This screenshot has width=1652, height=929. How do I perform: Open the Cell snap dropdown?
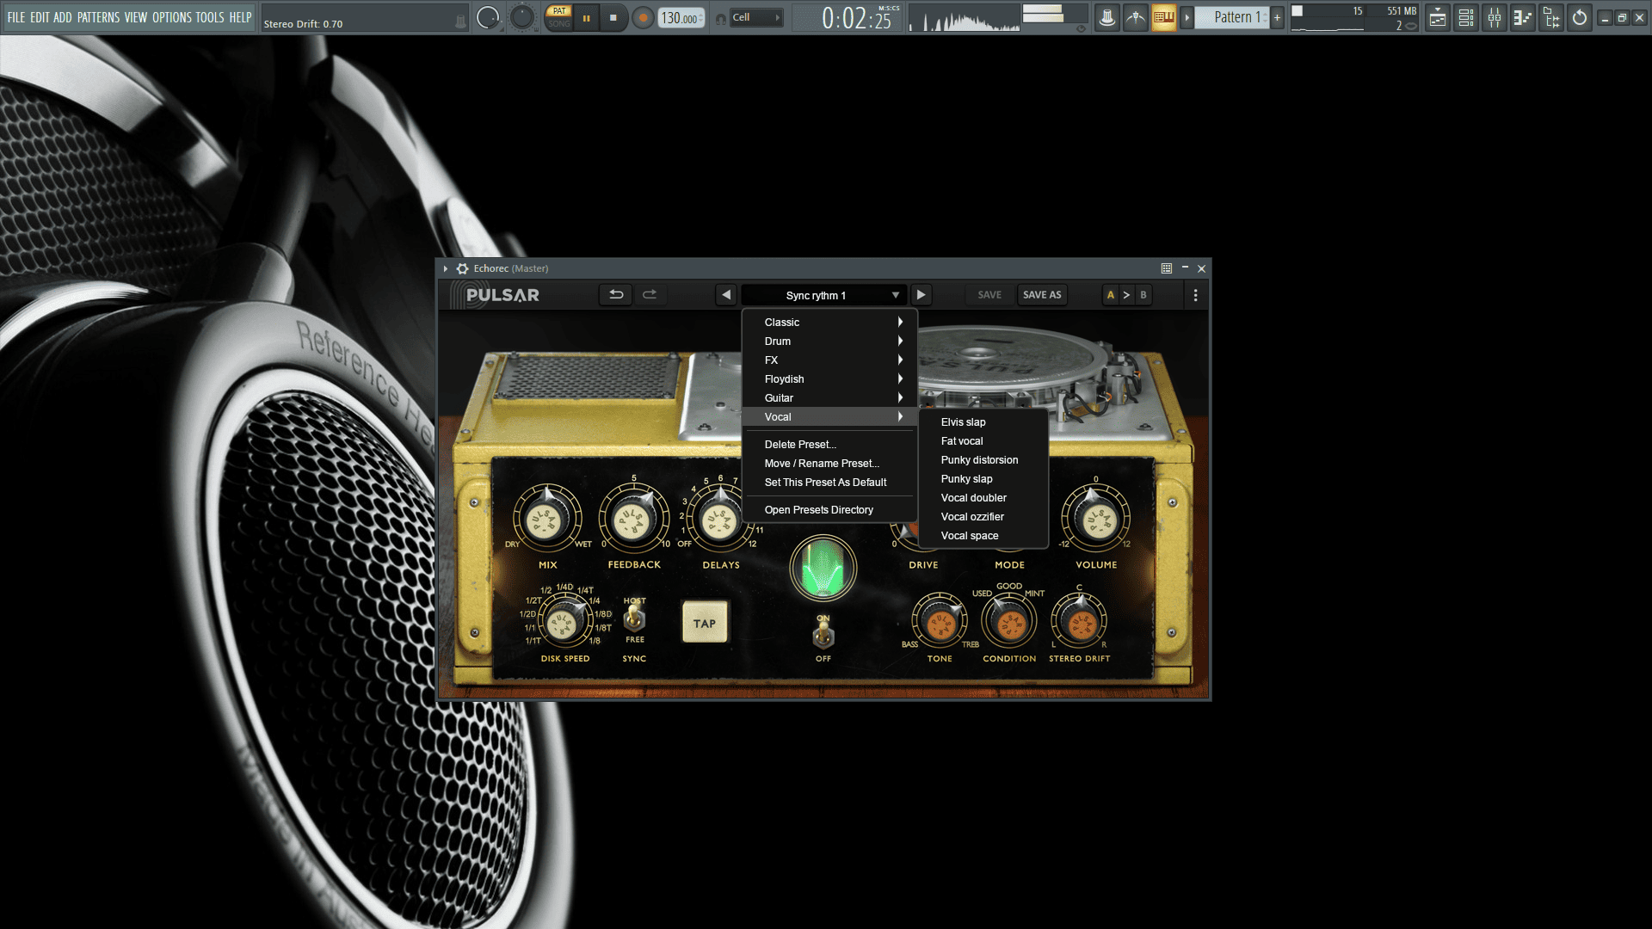(x=756, y=17)
